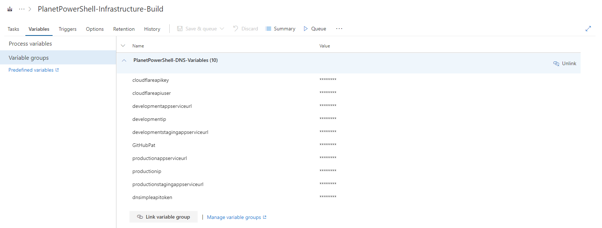602x228 pixels.
Task: Click external link icon beside Manage variable groups
Action: (x=265, y=217)
